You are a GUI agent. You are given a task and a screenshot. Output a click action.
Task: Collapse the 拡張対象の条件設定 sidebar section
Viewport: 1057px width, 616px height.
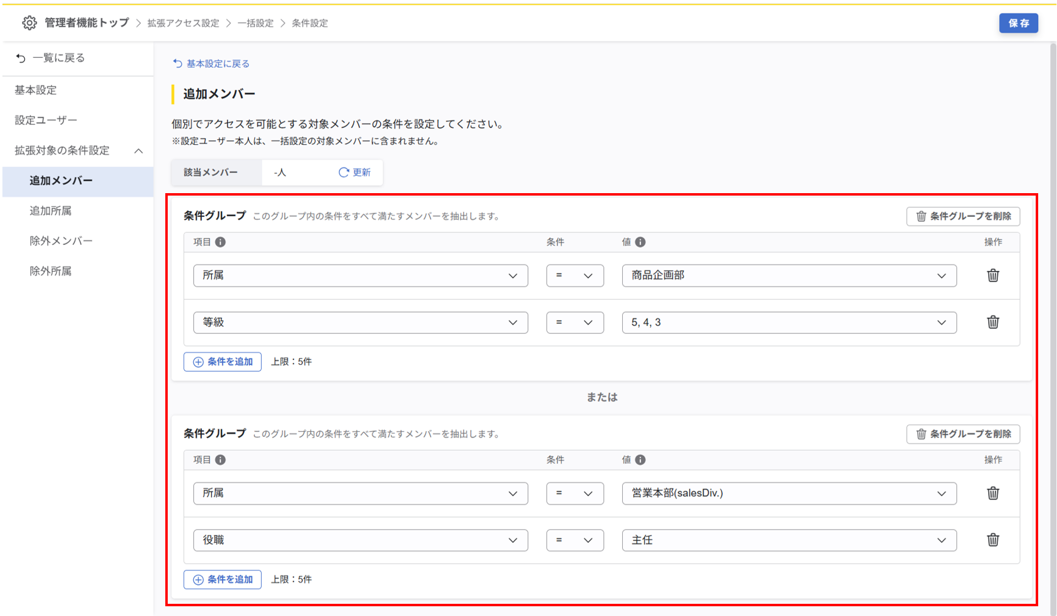coord(138,150)
